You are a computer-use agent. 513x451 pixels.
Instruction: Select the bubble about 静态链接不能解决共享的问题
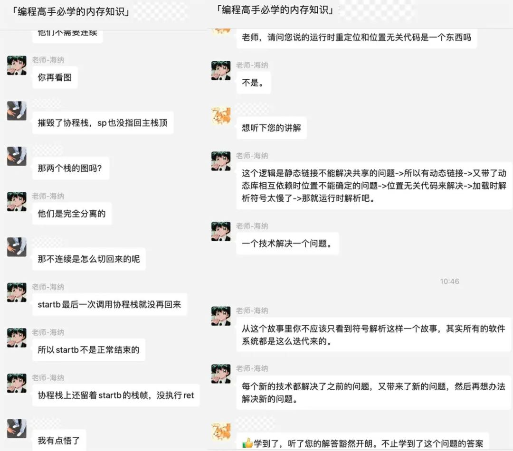(374, 186)
